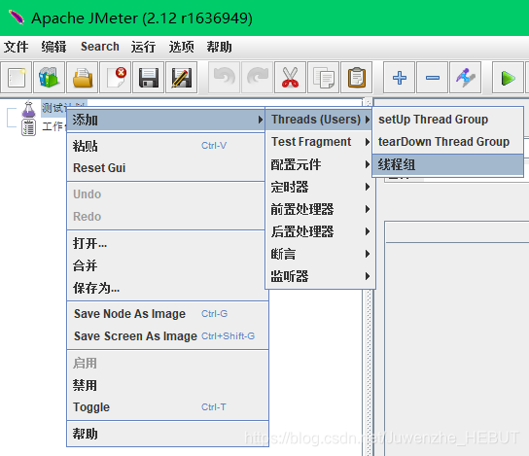Click 合并 in the context menu
The height and width of the screenshot is (456, 529).
tap(166, 265)
